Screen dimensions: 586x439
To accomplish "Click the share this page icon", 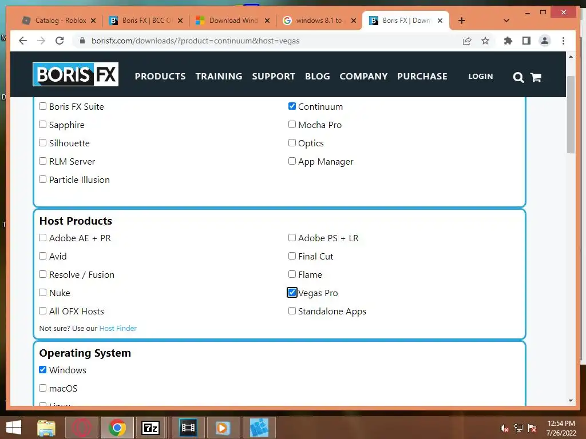I will pyautogui.click(x=467, y=41).
